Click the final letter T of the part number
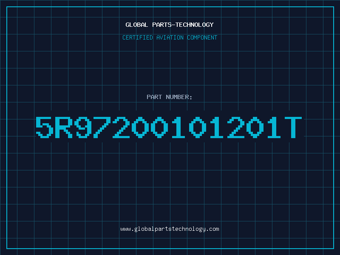Viewport: 340px width, 255px height. click(293, 127)
